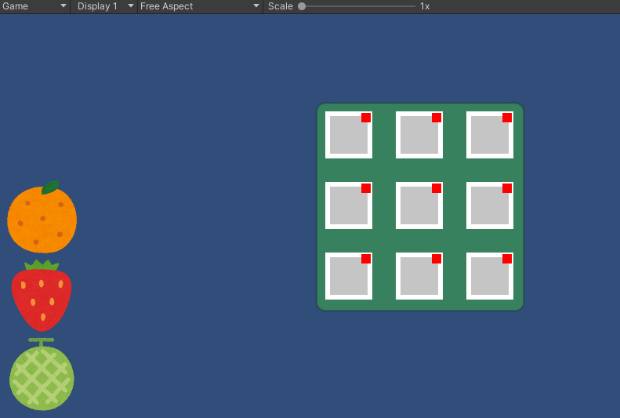The image size is (620, 418).
Task: Open the Display 1 dropdown
Action: tap(103, 6)
